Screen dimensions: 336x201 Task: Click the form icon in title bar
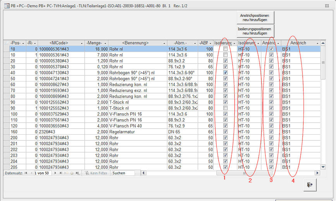[5, 6]
